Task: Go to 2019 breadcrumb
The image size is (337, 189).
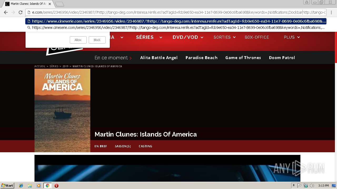Action: click(65, 66)
